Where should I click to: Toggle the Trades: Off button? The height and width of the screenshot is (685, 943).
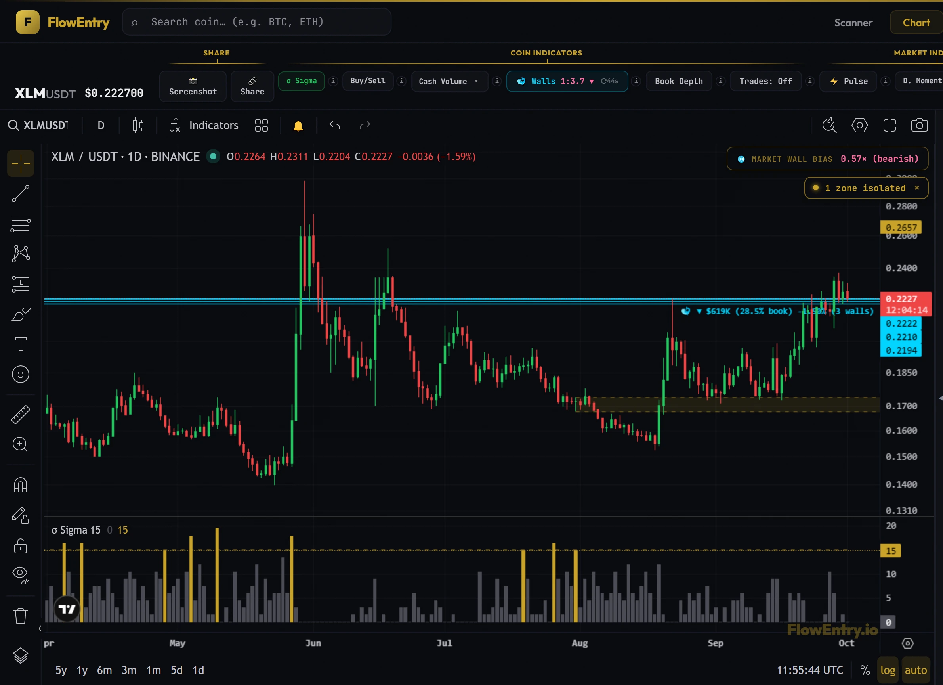pos(765,81)
